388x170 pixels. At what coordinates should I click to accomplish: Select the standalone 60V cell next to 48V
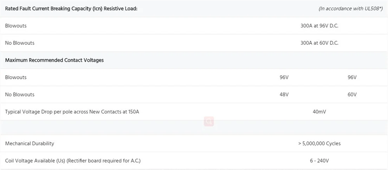(352, 95)
